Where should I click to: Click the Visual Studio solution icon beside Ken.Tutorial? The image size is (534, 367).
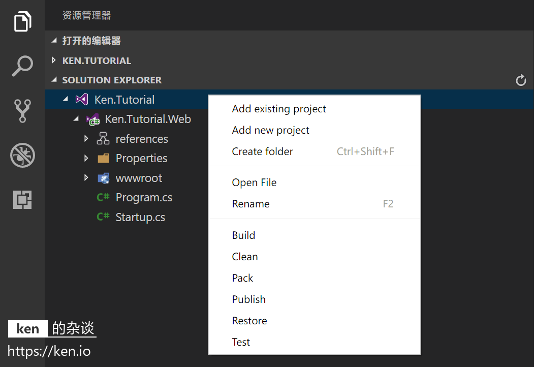[82, 100]
